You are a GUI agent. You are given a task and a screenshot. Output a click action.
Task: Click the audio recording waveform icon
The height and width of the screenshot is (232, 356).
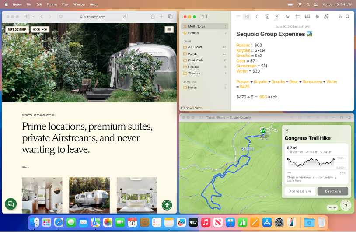[x=317, y=17]
